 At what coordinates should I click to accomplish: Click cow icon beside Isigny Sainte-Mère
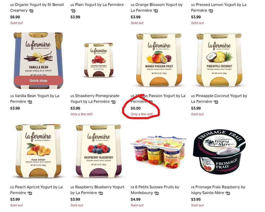coord(228,193)
